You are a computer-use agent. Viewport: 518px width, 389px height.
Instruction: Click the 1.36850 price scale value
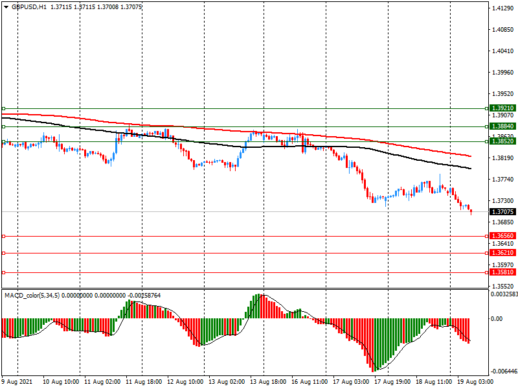pyautogui.click(x=503, y=222)
